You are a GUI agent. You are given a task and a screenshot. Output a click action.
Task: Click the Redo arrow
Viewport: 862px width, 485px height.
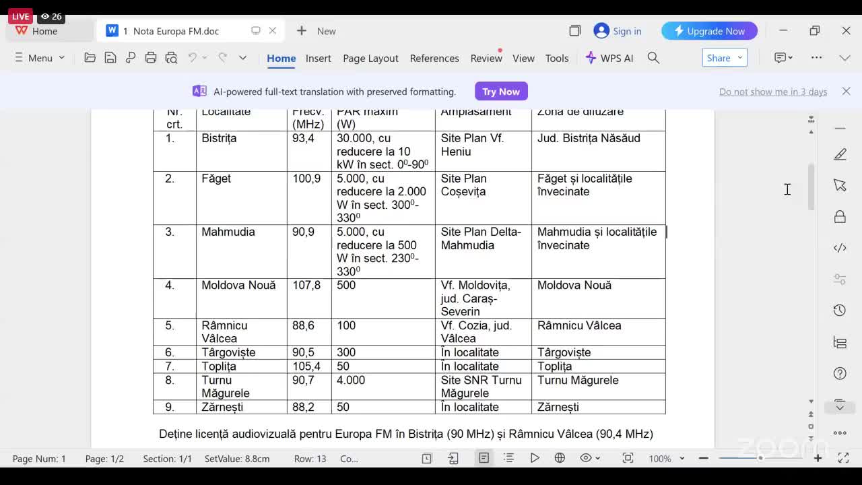click(222, 58)
